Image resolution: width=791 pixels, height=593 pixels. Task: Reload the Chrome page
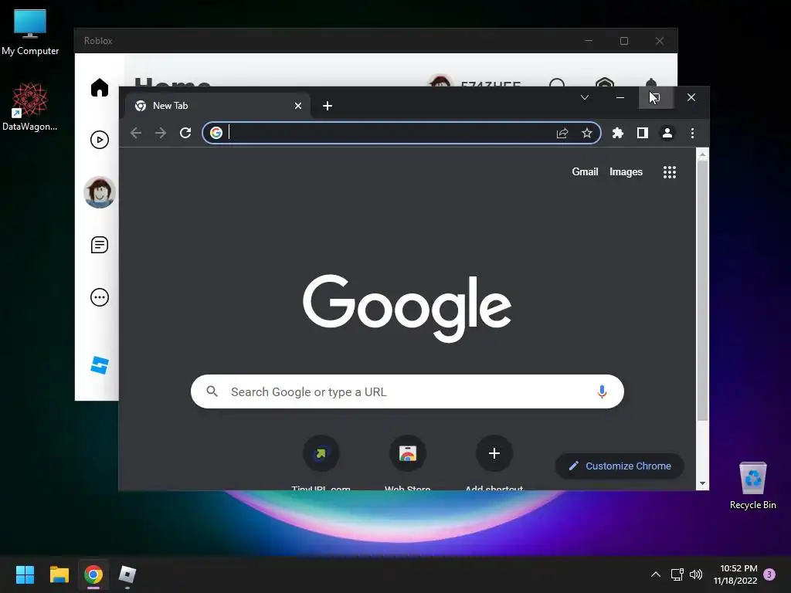tap(185, 133)
